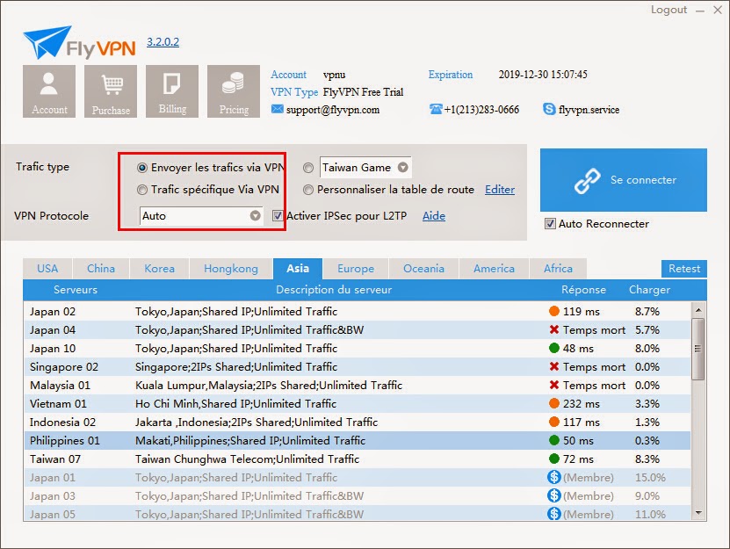Open the Purchase cart icon
730x549 pixels.
(111, 91)
